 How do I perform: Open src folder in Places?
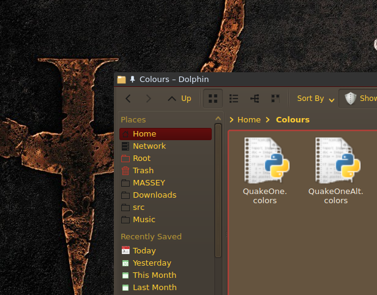(165, 207)
